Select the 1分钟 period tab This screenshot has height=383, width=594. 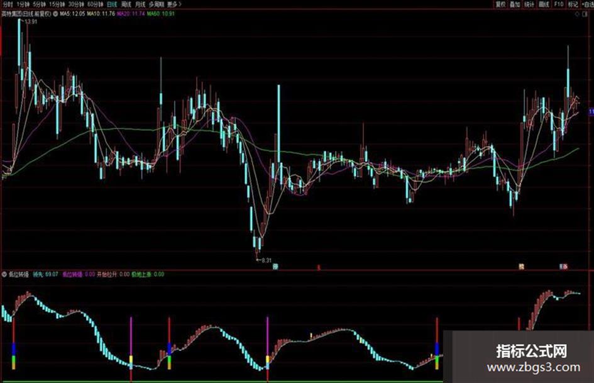[23, 4]
